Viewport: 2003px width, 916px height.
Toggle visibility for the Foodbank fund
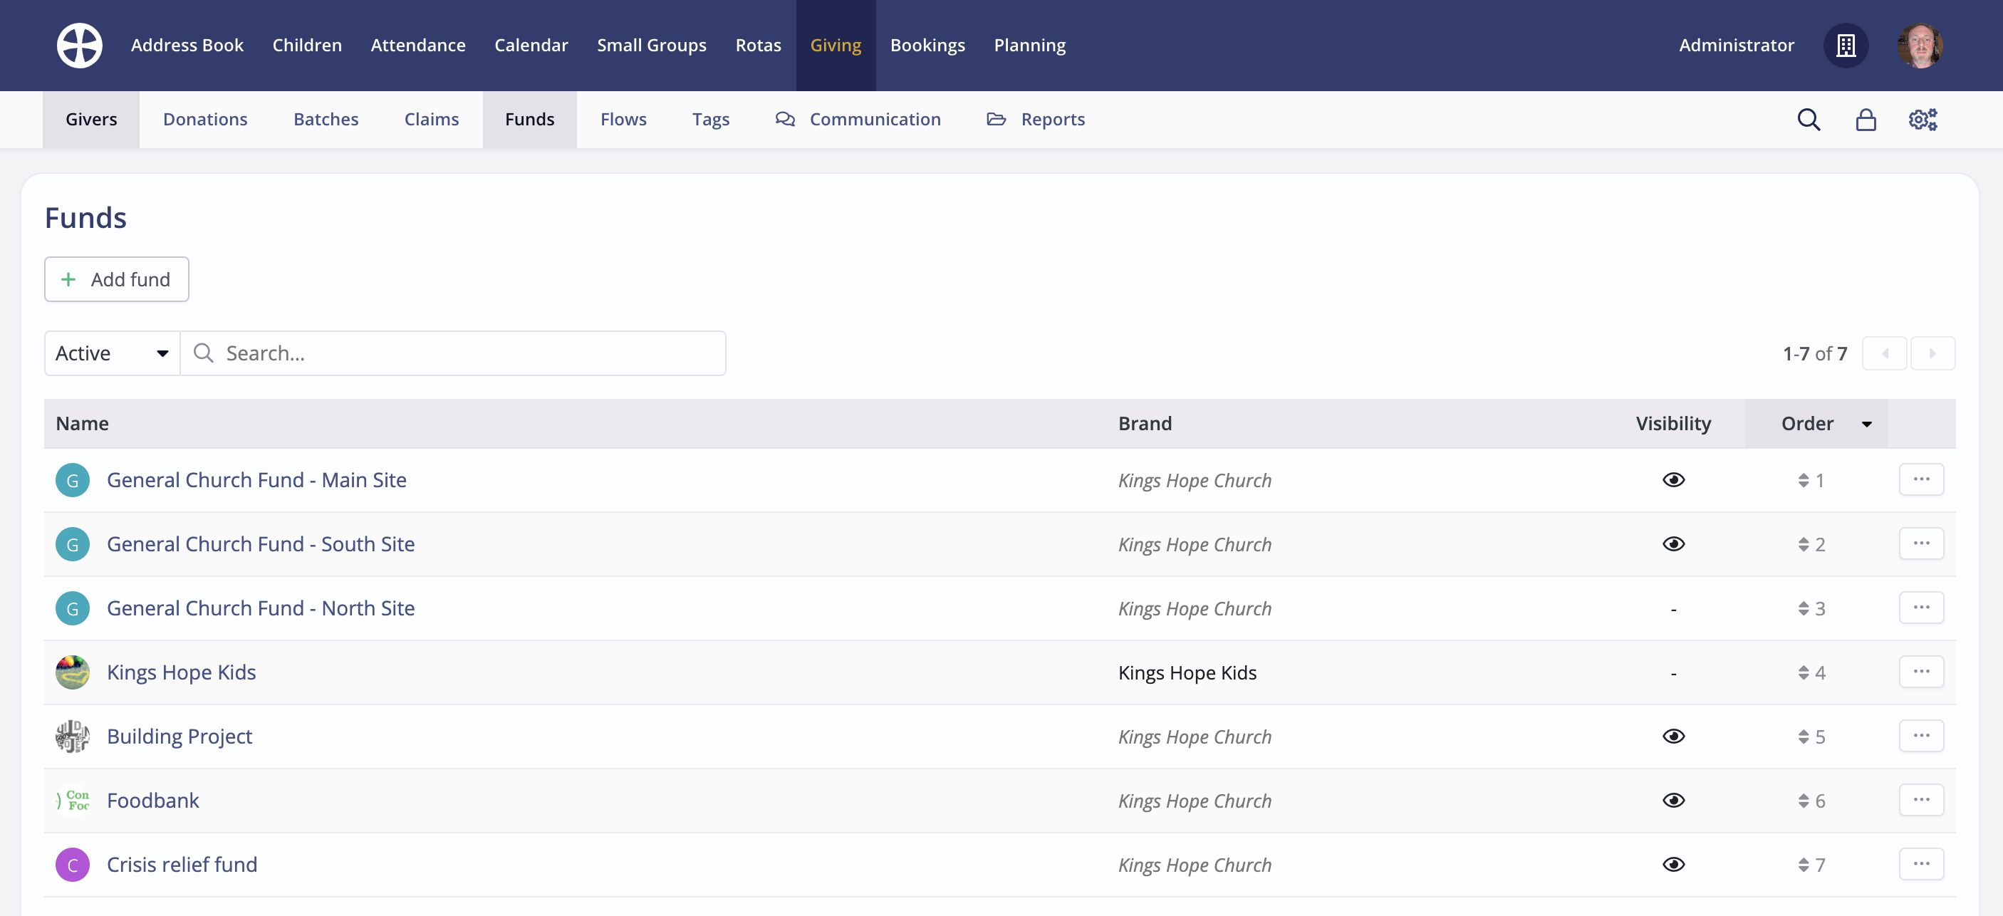pos(1674,800)
